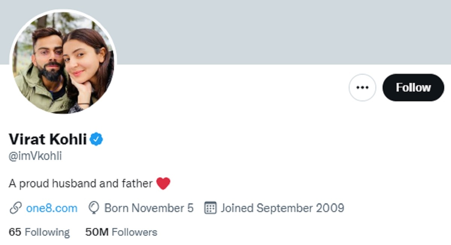Click the balloon birthday icon
451x245 pixels.
94,207
